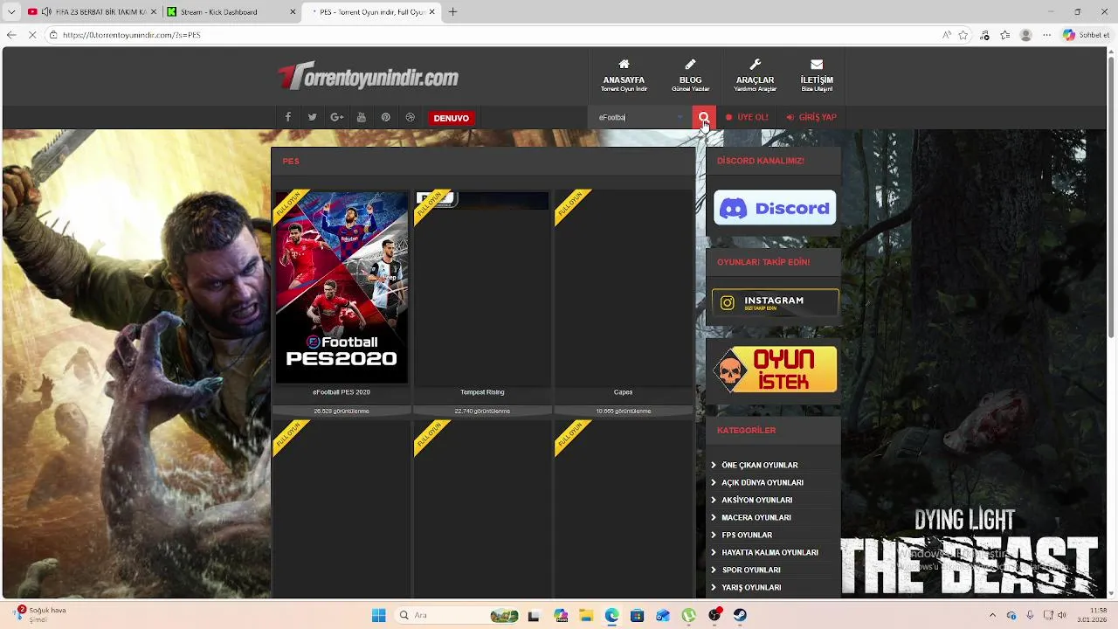Open a new browser tab
Image resolution: width=1118 pixels, height=629 pixels.
pyautogui.click(x=452, y=12)
